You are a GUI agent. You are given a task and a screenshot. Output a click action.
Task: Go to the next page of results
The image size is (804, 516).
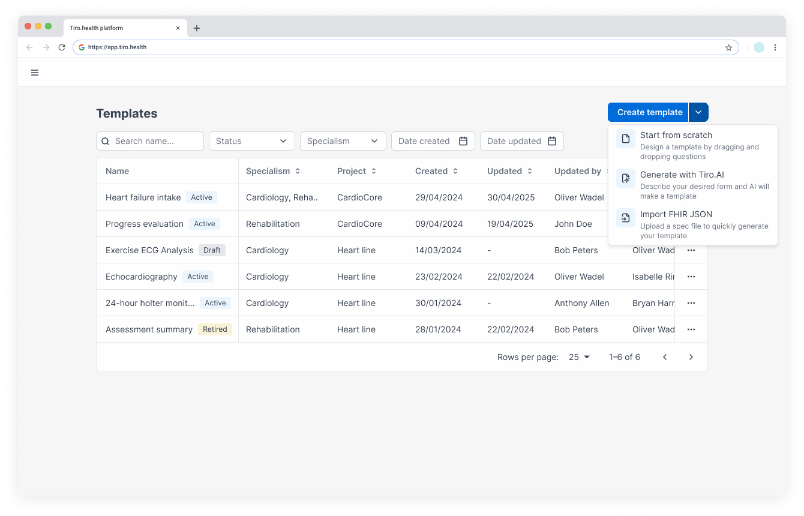(691, 357)
